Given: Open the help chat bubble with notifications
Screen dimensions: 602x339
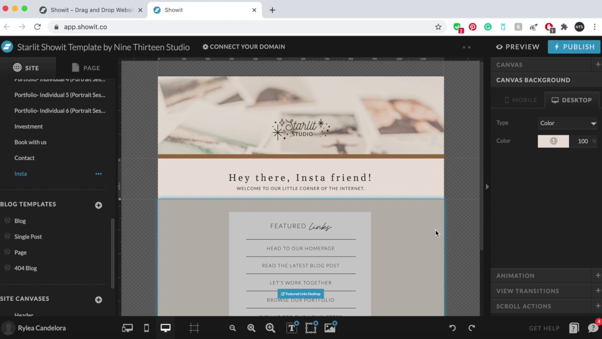Looking at the screenshot, I should point(594,327).
